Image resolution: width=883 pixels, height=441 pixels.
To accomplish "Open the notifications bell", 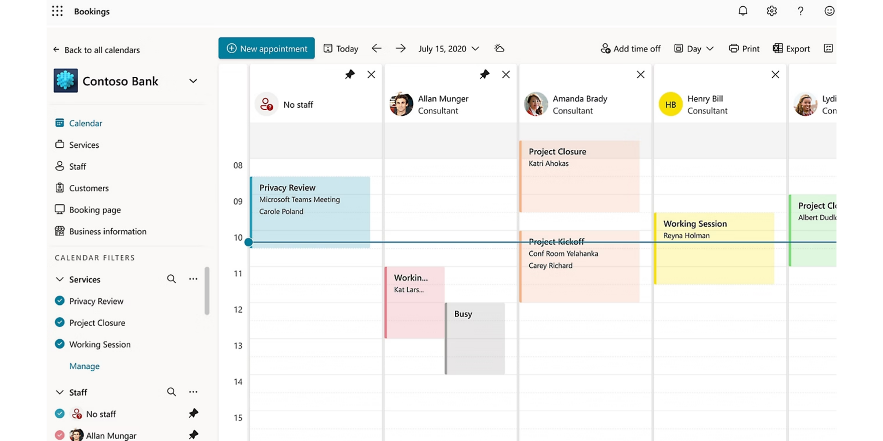I will click(743, 11).
